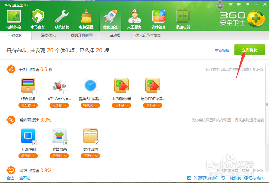Click 添加功能 plus icon
The image size is (269, 183).
[183, 19]
